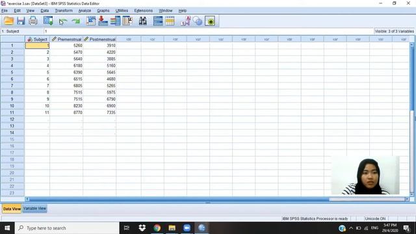Select the Subject column header
This screenshot has height=234, width=416.
click(37, 39)
